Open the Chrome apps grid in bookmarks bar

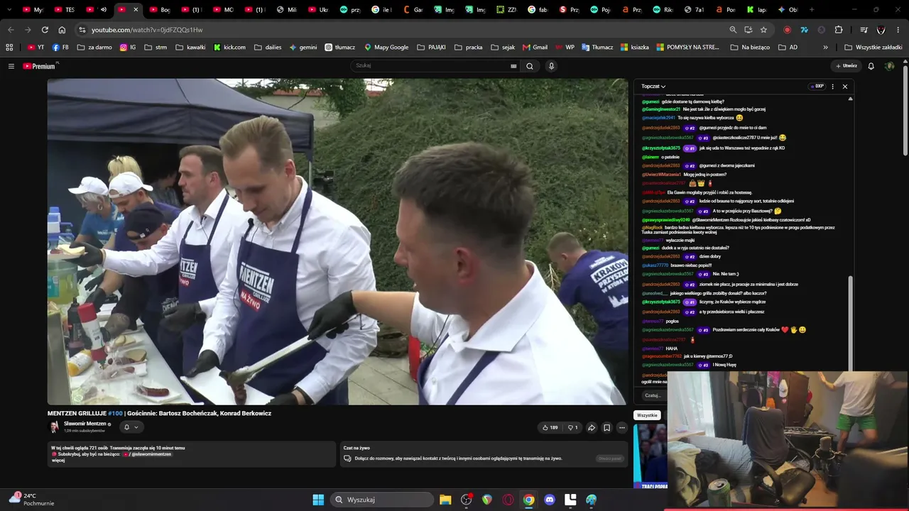[x=9, y=48]
